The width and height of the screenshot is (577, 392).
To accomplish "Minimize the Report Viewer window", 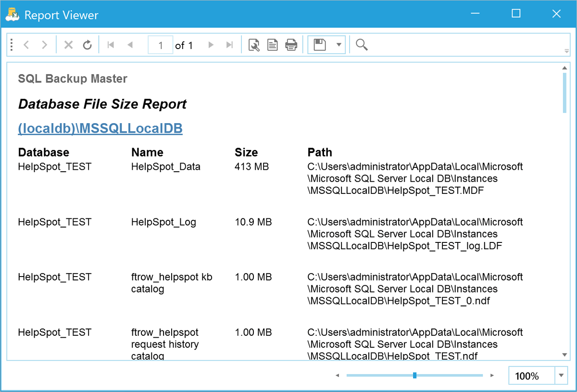I will pyautogui.click(x=476, y=14).
